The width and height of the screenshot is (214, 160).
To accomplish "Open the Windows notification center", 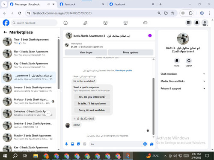I will [x=207, y=156].
